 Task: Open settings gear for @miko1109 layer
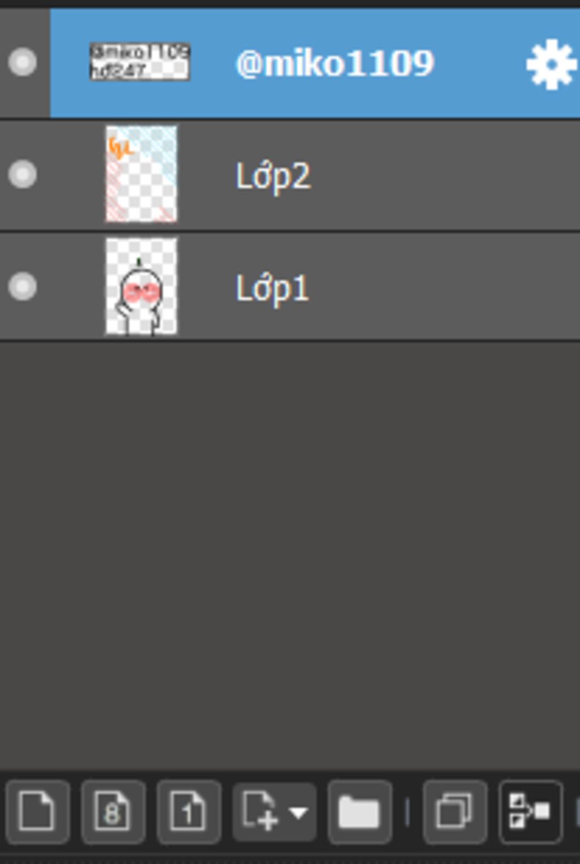point(551,63)
